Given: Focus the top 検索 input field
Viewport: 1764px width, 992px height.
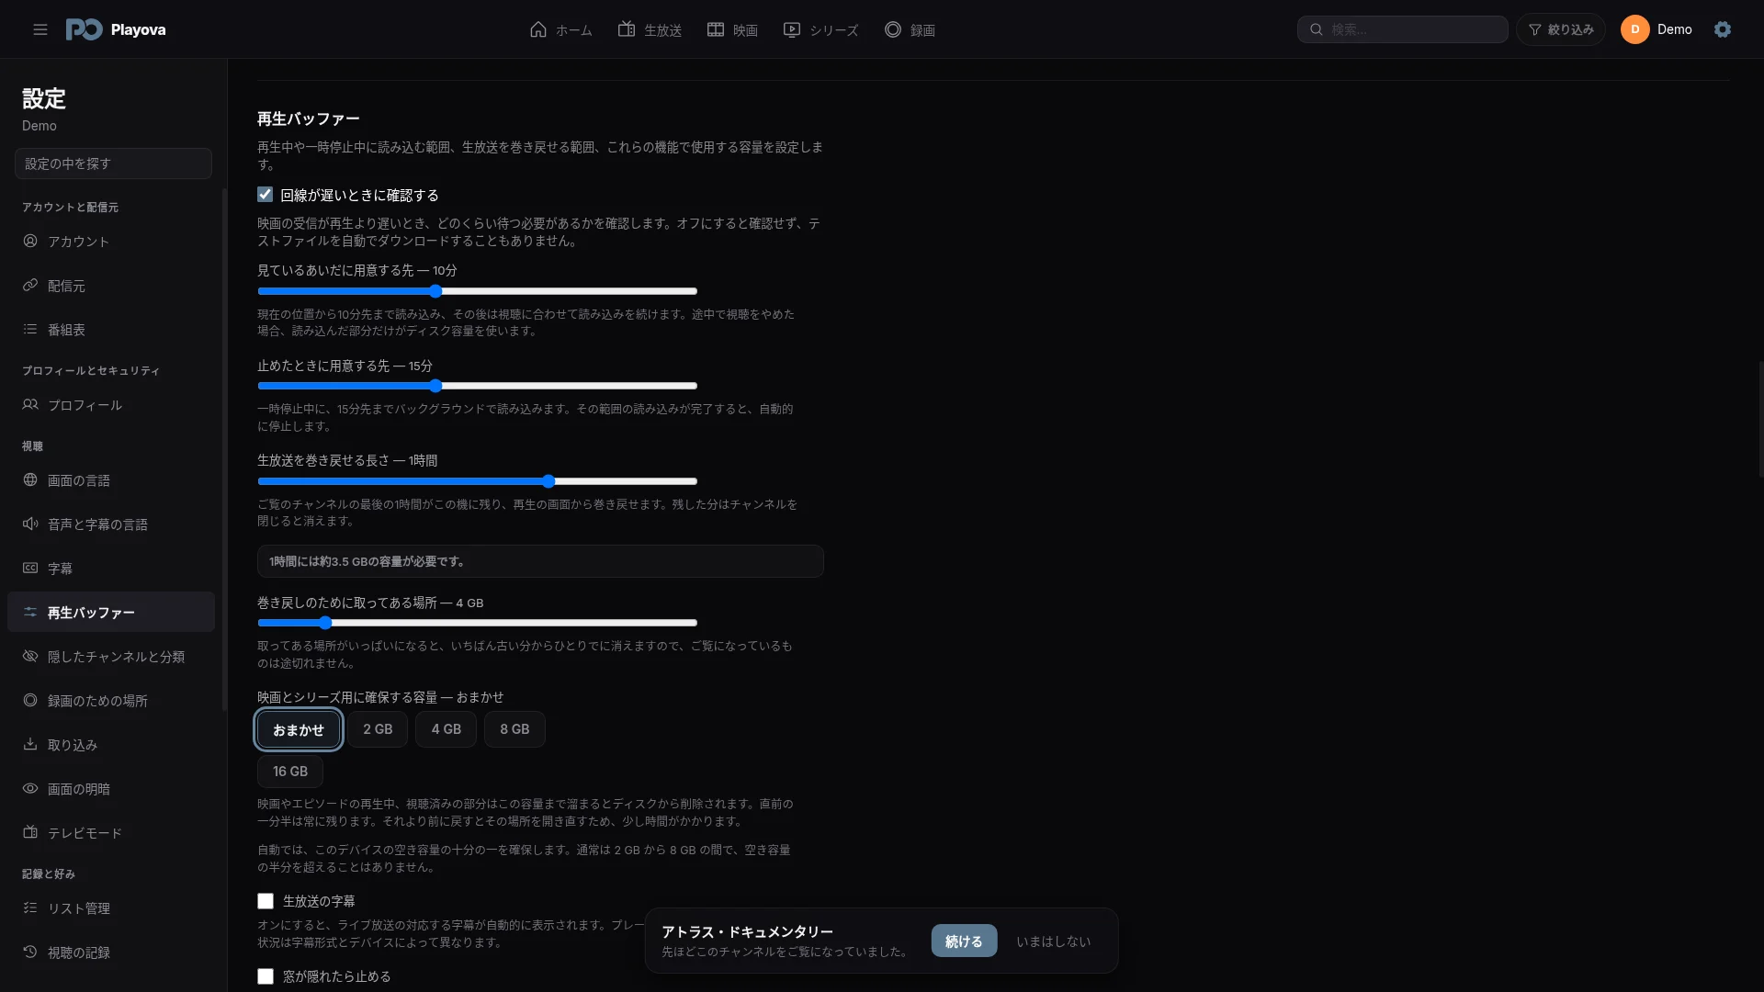Looking at the screenshot, I should [1403, 29].
